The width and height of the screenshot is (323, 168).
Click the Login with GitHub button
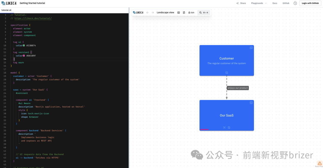[310, 3]
